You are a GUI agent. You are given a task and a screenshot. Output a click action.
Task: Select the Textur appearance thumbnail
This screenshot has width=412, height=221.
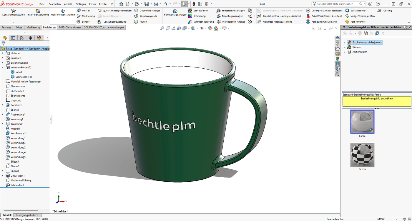pos(362,155)
